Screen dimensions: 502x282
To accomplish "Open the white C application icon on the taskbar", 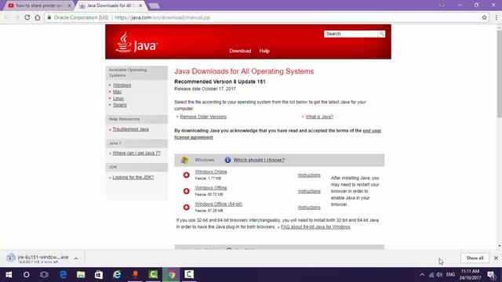I will tap(189, 275).
